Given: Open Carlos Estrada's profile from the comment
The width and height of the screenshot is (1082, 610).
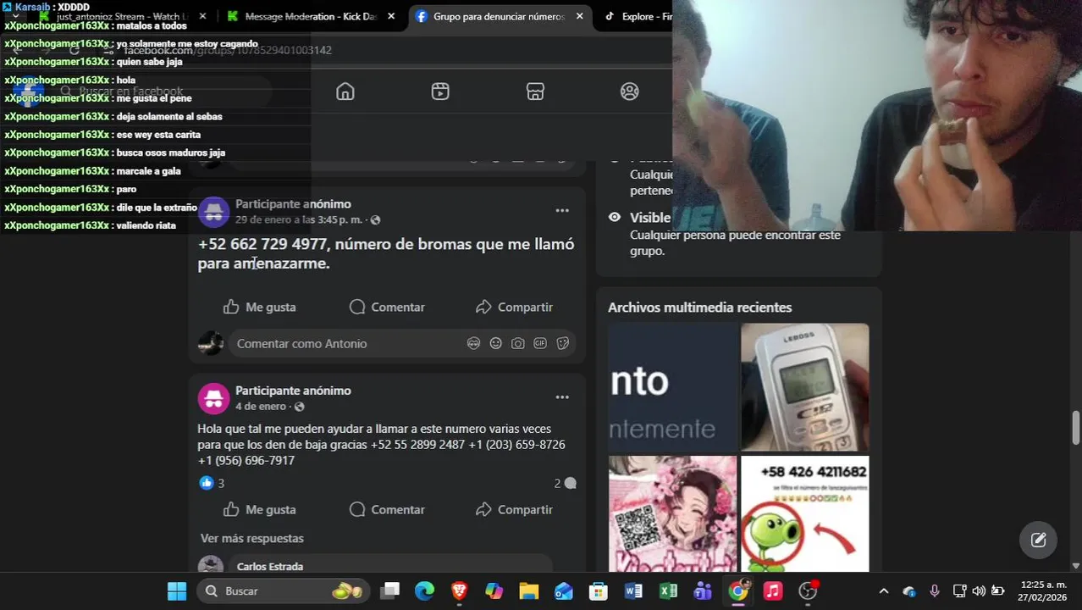Looking at the screenshot, I should [x=270, y=566].
